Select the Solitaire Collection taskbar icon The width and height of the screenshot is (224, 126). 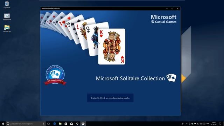tap(83, 124)
